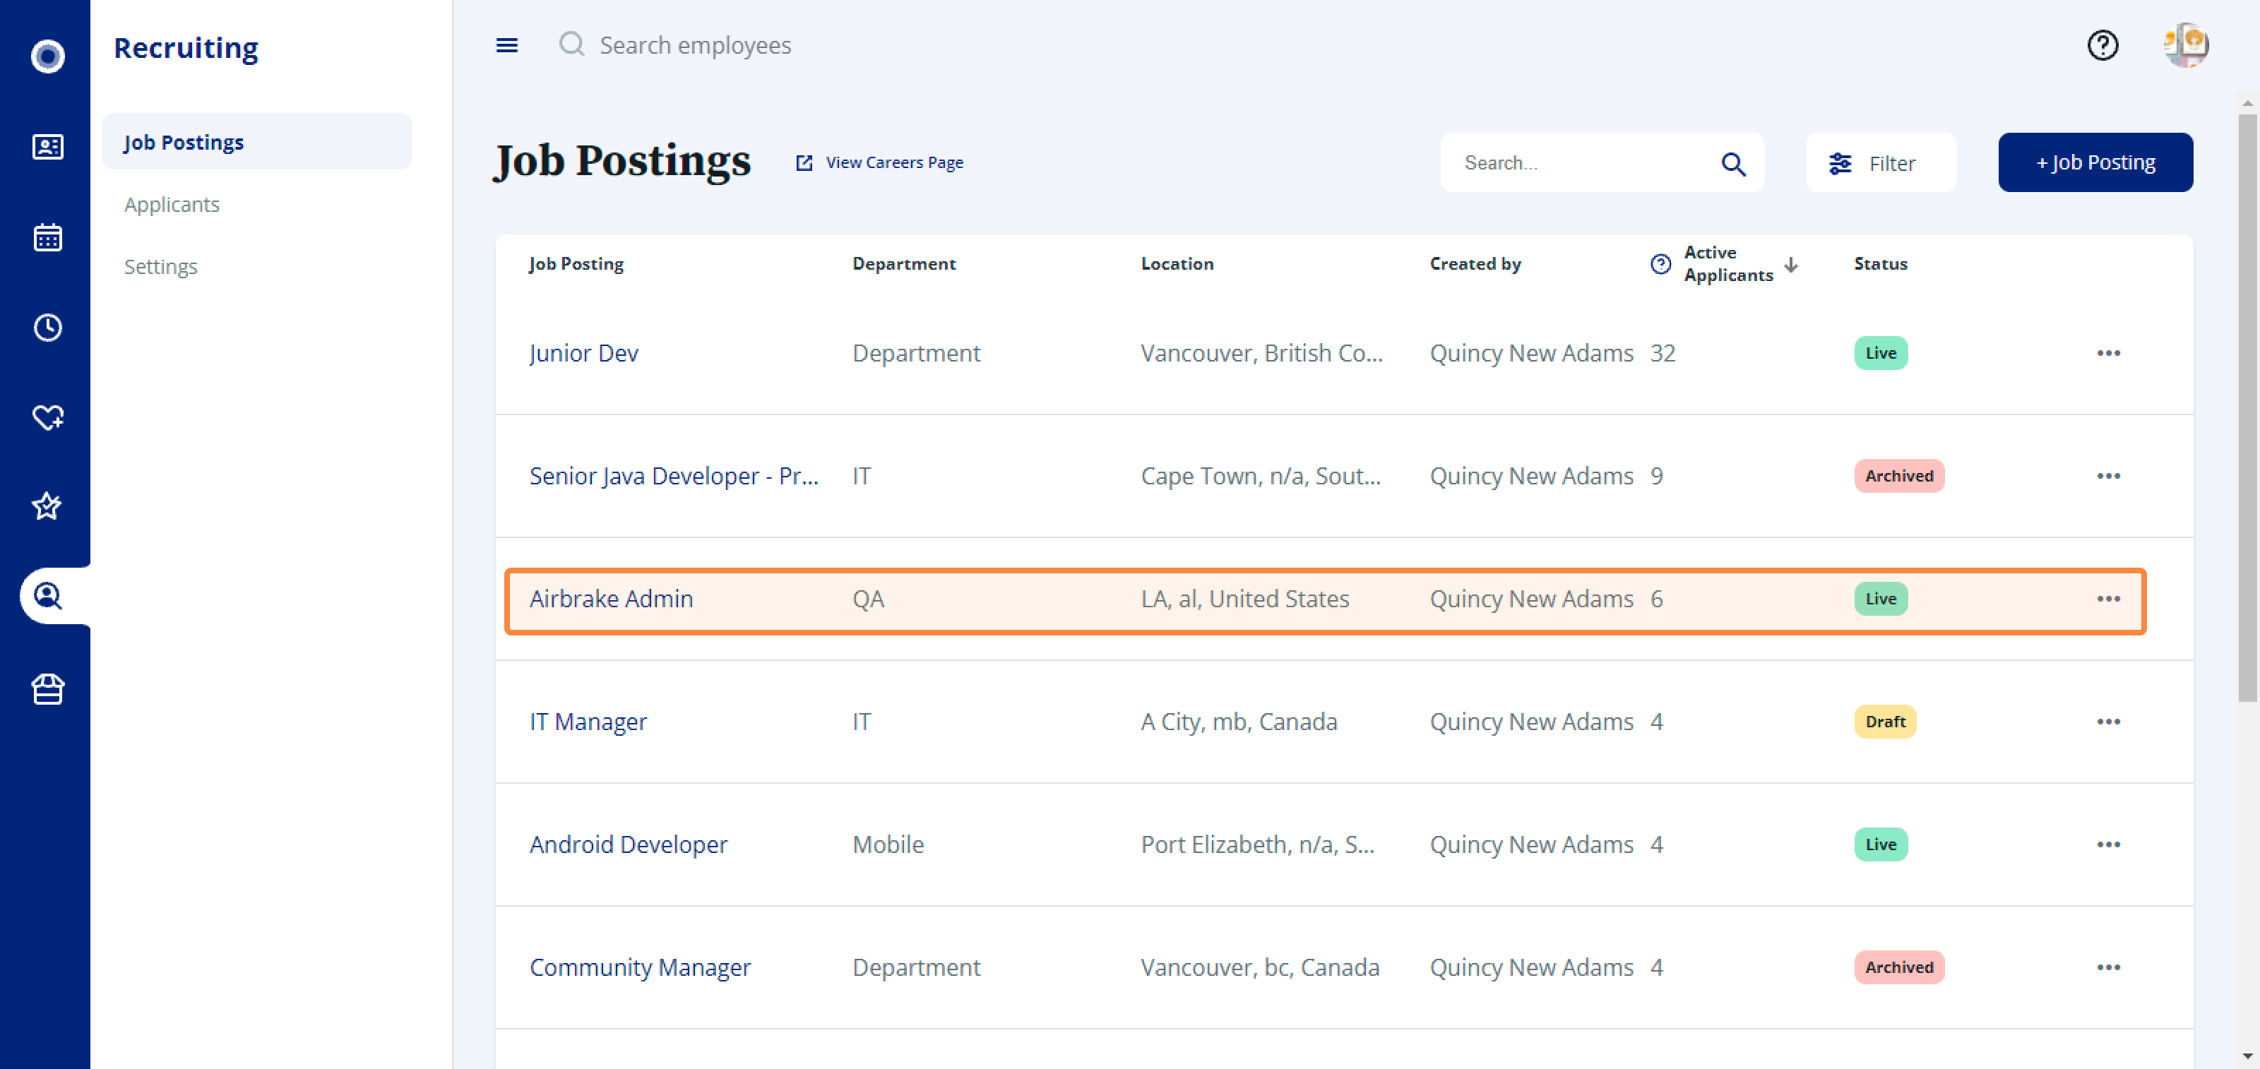Open the marketplace store sidebar icon
The height and width of the screenshot is (1069, 2260).
tap(47, 689)
